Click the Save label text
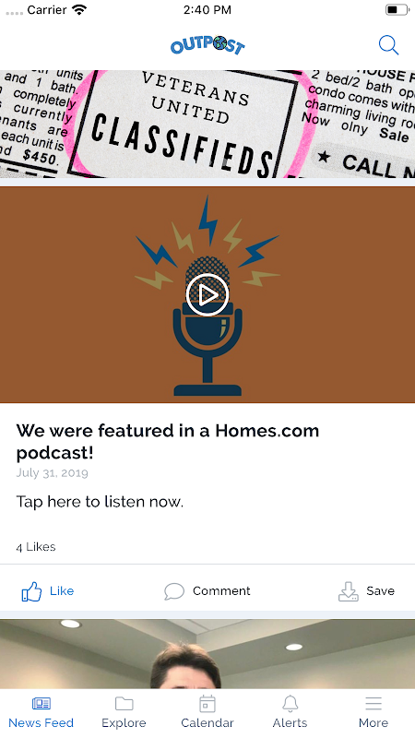This screenshot has width=415, height=738. [380, 591]
